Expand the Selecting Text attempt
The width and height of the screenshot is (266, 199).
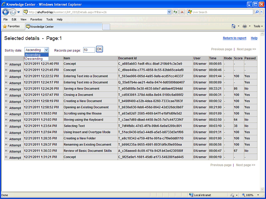tap(6, 126)
